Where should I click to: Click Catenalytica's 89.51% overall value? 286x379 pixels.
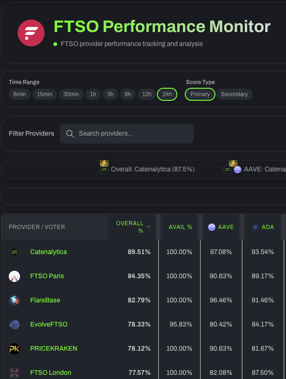139,252
